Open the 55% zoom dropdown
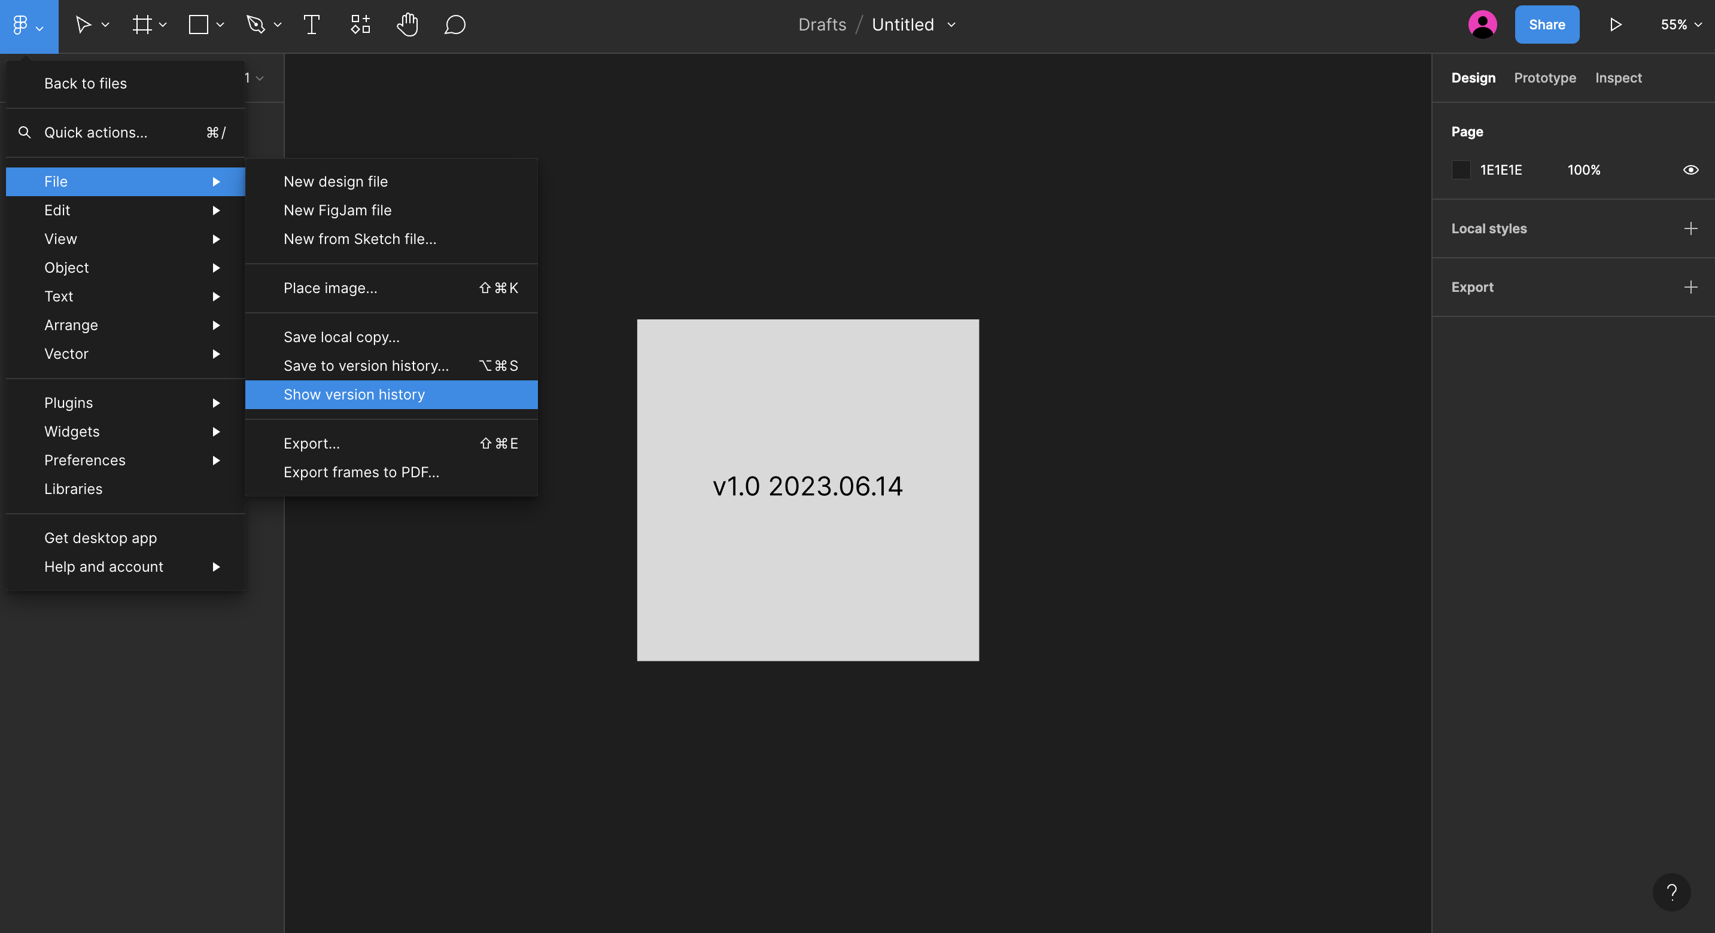Image resolution: width=1715 pixels, height=933 pixels. [x=1680, y=25]
